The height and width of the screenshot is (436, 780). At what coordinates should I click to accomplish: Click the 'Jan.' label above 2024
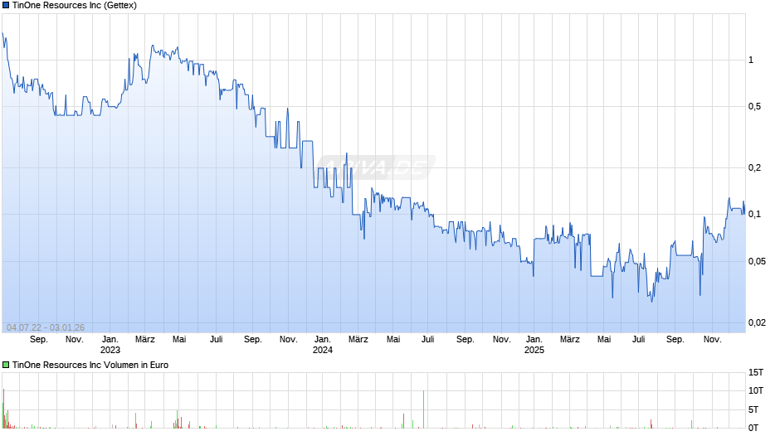pyautogui.click(x=322, y=340)
